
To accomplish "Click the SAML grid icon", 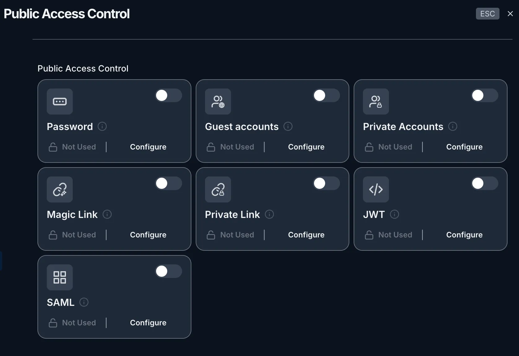I will [60, 277].
